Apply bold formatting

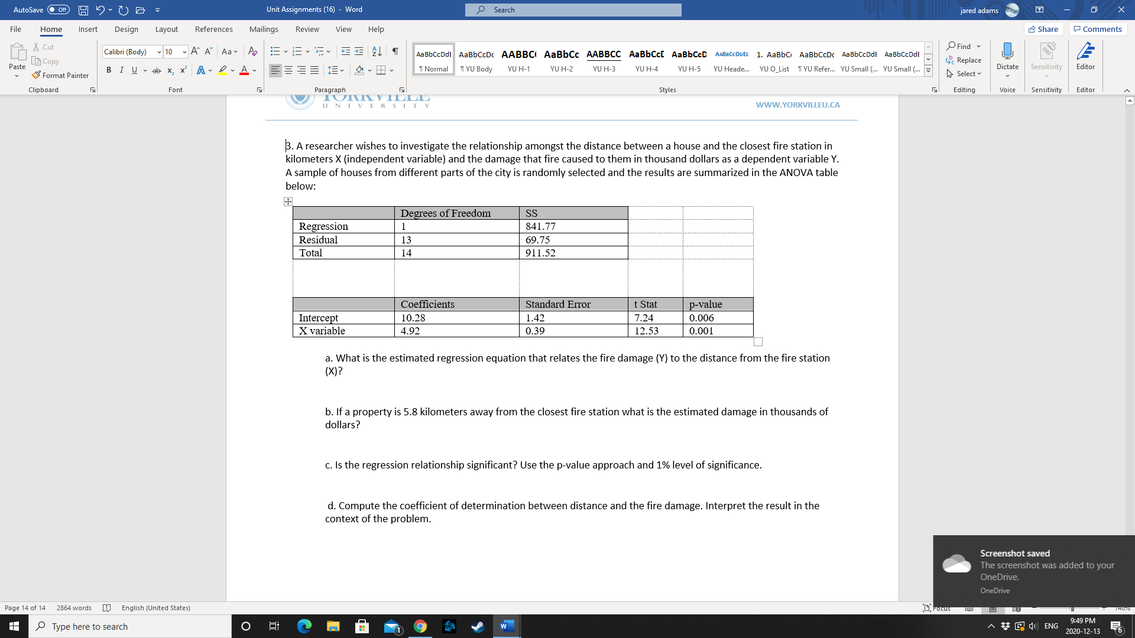click(x=109, y=70)
